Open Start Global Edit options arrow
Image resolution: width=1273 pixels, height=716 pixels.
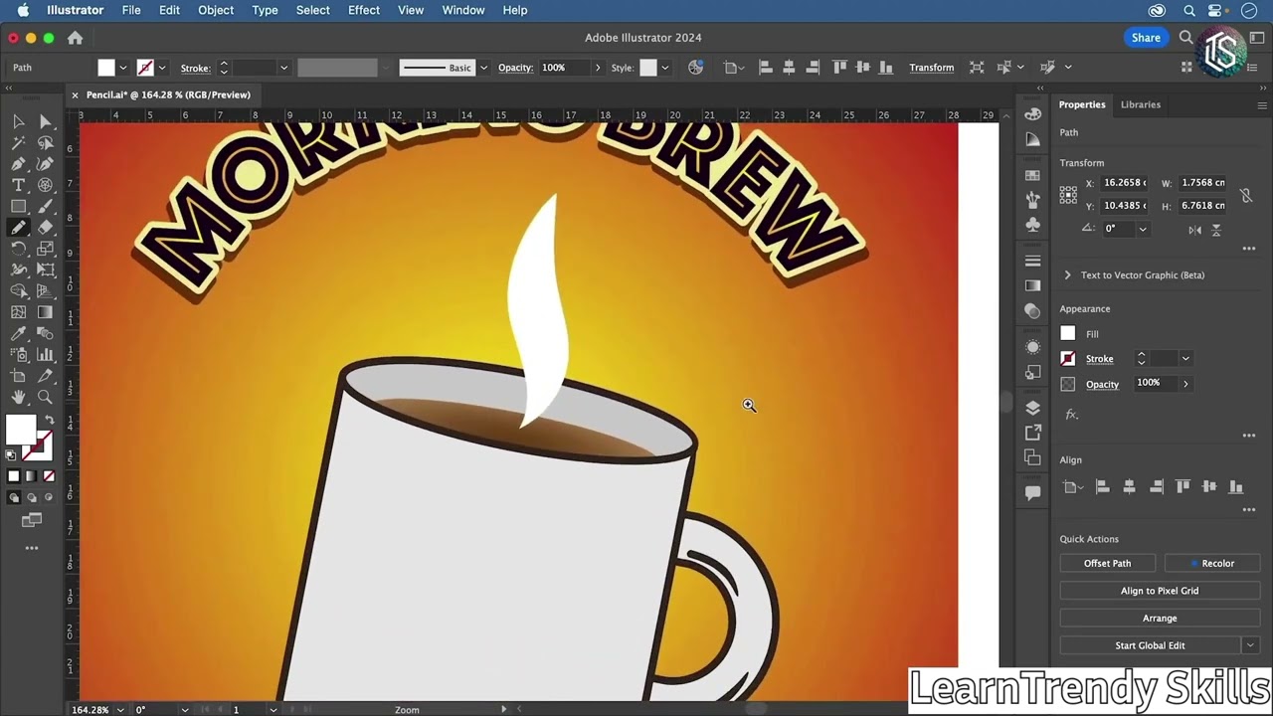point(1250,645)
